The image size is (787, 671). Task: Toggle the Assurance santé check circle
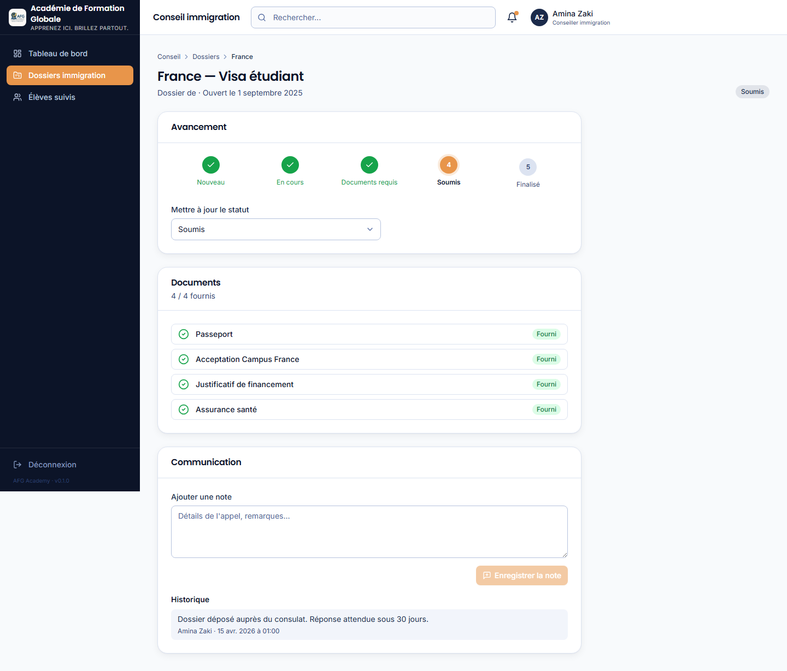point(184,409)
